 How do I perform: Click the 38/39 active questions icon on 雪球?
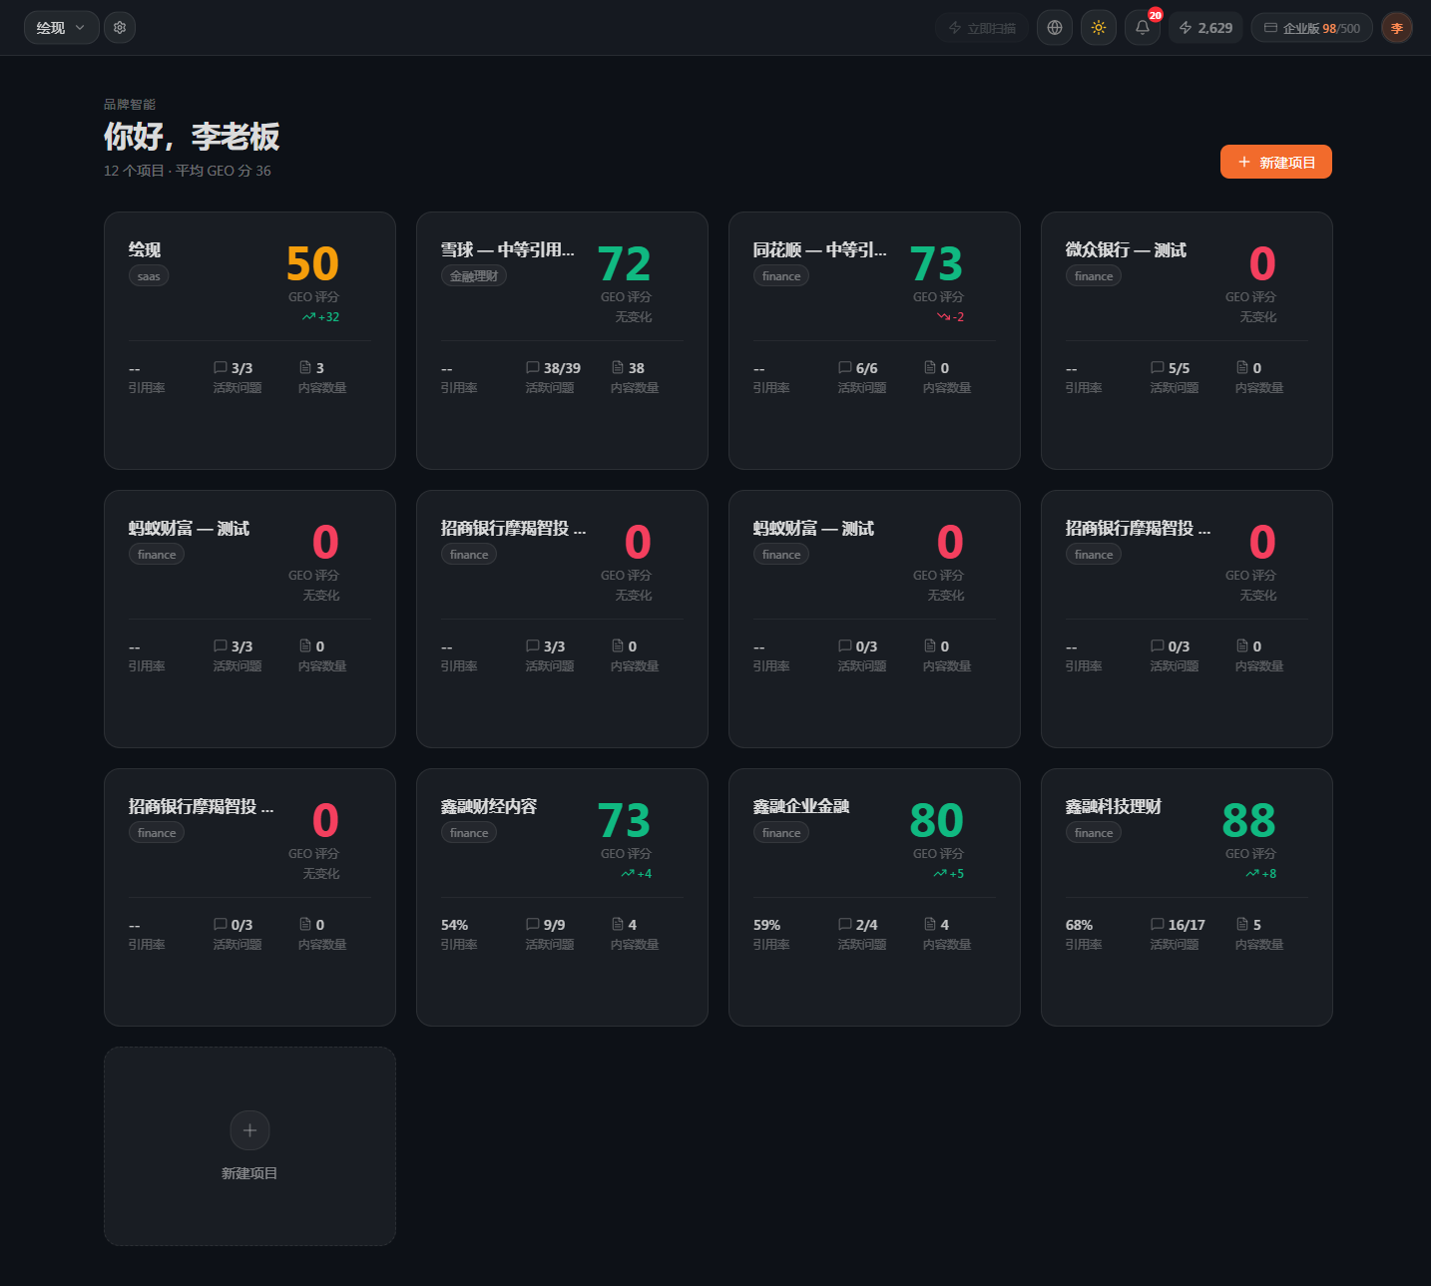click(533, 367)
